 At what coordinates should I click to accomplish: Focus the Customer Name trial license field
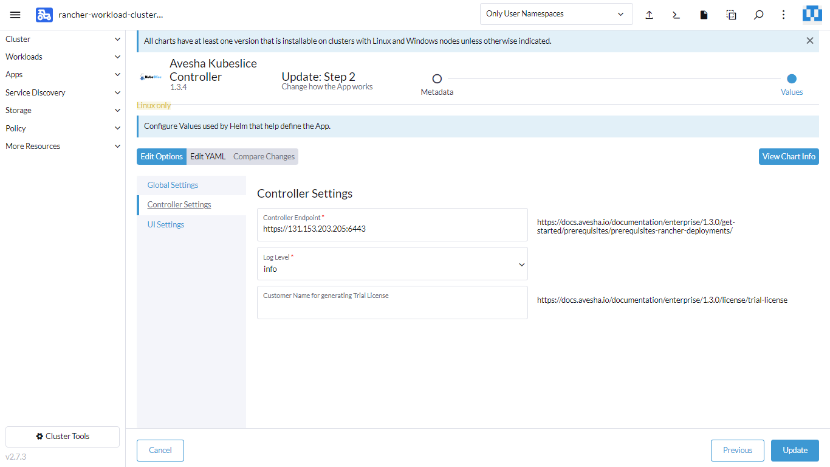[x=393, y=302]
